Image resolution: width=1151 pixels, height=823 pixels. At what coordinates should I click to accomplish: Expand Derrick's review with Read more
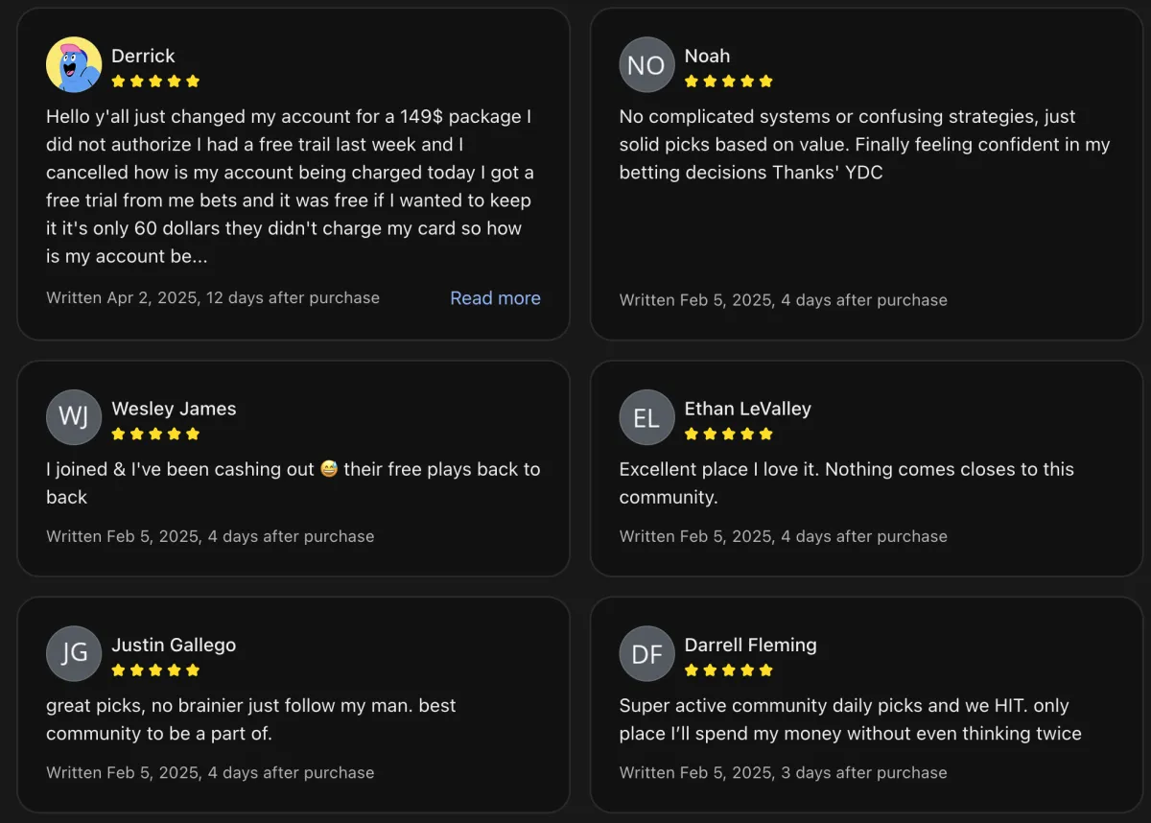tap(495, 298)
